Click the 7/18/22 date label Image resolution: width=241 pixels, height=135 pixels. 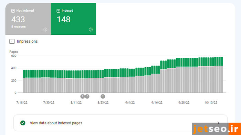tap(22, 103)
